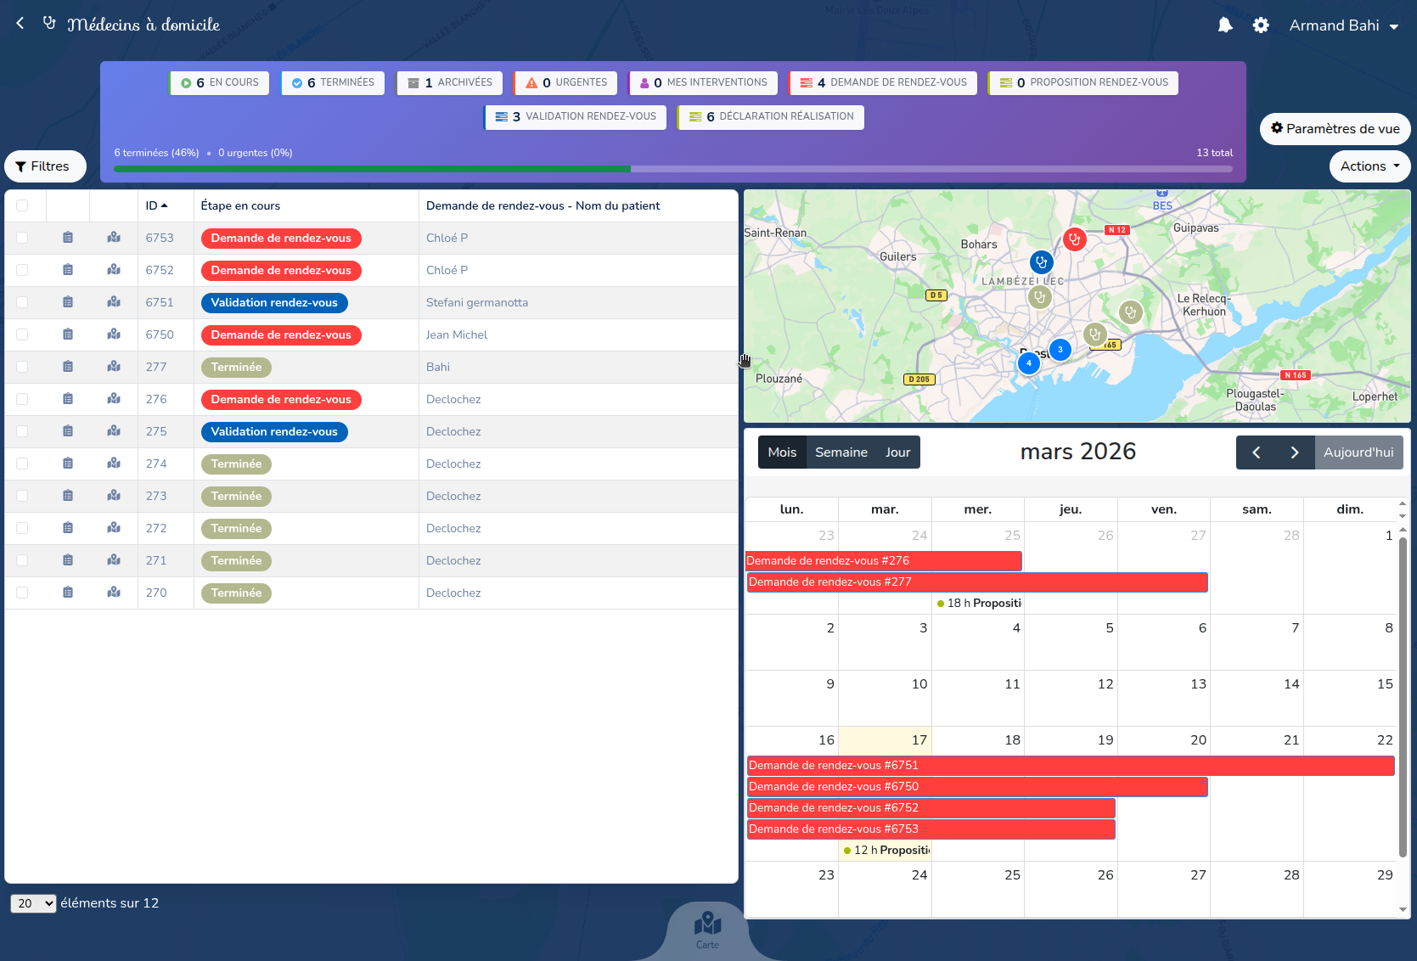Show row 6751 on the map

(x=114, y=302)
